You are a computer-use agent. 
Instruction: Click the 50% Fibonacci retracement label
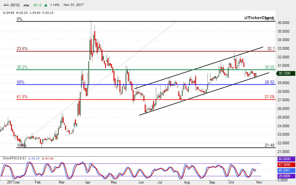(x=21, y=82)
